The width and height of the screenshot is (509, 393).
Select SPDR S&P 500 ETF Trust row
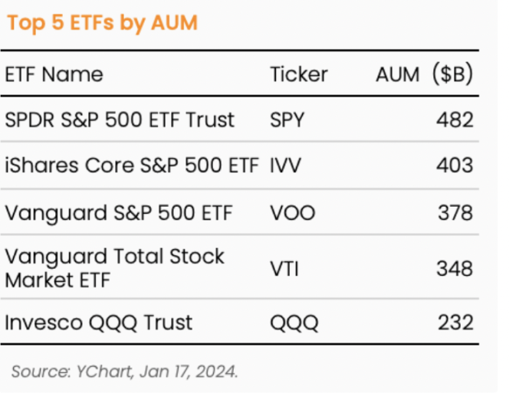click(240, 120)
